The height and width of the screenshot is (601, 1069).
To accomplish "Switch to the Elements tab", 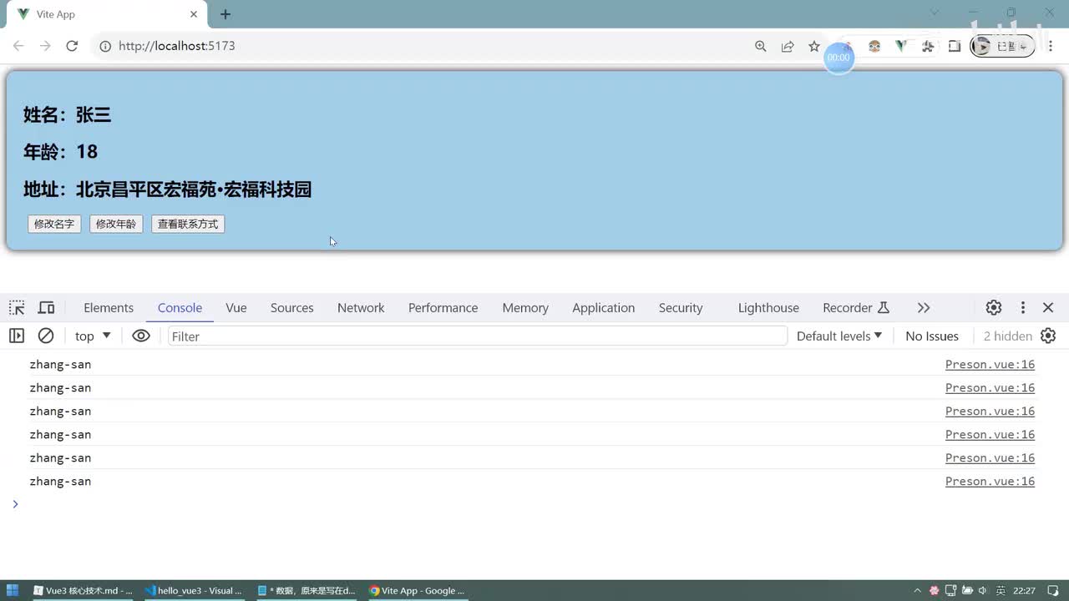I will pyautogui.click(x=109, y=308).
